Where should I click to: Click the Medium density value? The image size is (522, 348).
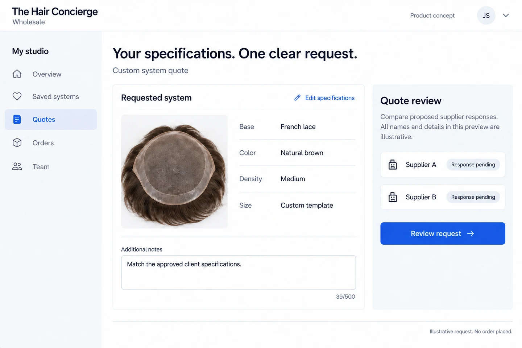coord(293,179)
